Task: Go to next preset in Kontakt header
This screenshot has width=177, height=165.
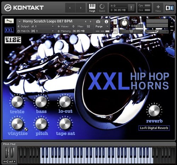Action: point(81,8)
